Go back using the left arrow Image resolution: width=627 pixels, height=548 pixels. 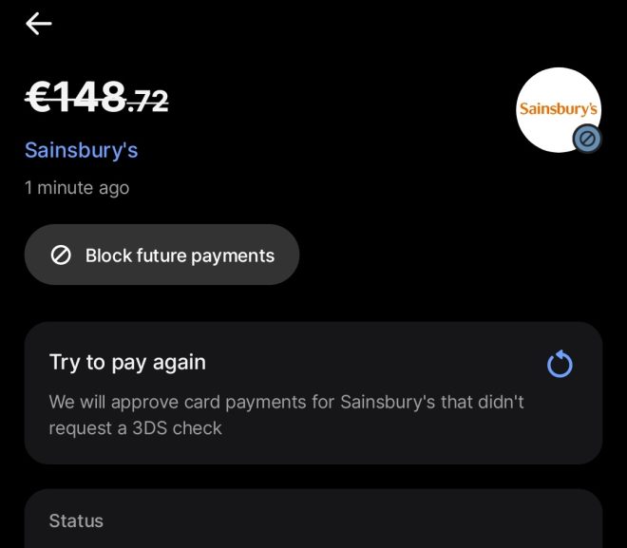[x=38, y=25]
